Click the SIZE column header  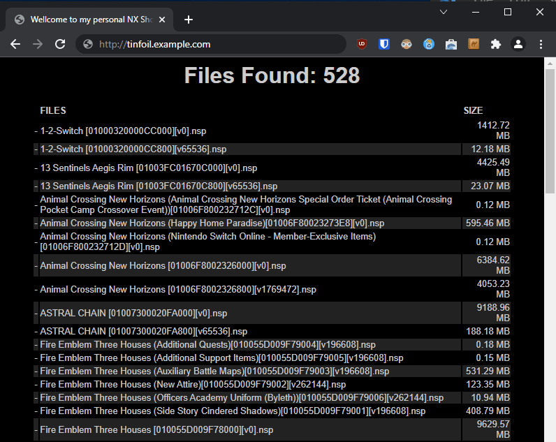473,110
